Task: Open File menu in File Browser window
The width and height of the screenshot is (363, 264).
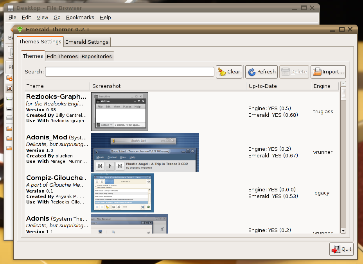Action: tap(12, 17)
